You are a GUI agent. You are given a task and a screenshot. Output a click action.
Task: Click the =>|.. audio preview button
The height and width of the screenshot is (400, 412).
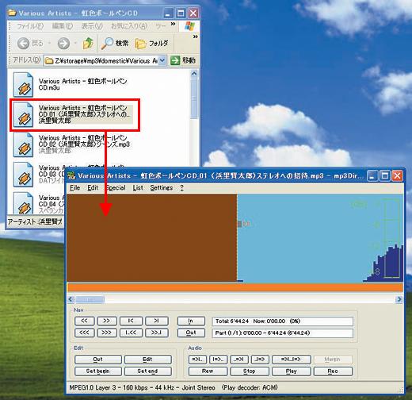click(197, 360)
